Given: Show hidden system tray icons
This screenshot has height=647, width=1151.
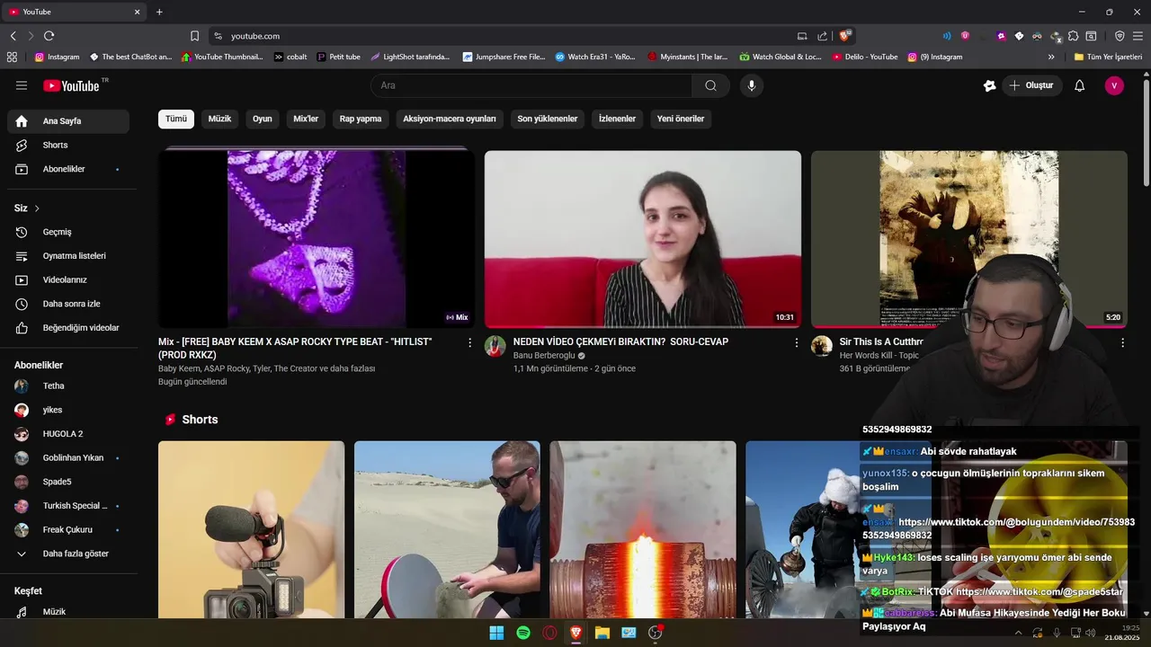Looking at the screenshot, I should click(x=1018, y=633).
